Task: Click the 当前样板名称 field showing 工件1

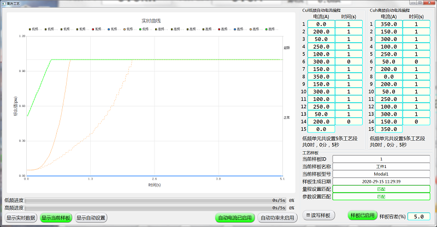Action: point(381,166)
